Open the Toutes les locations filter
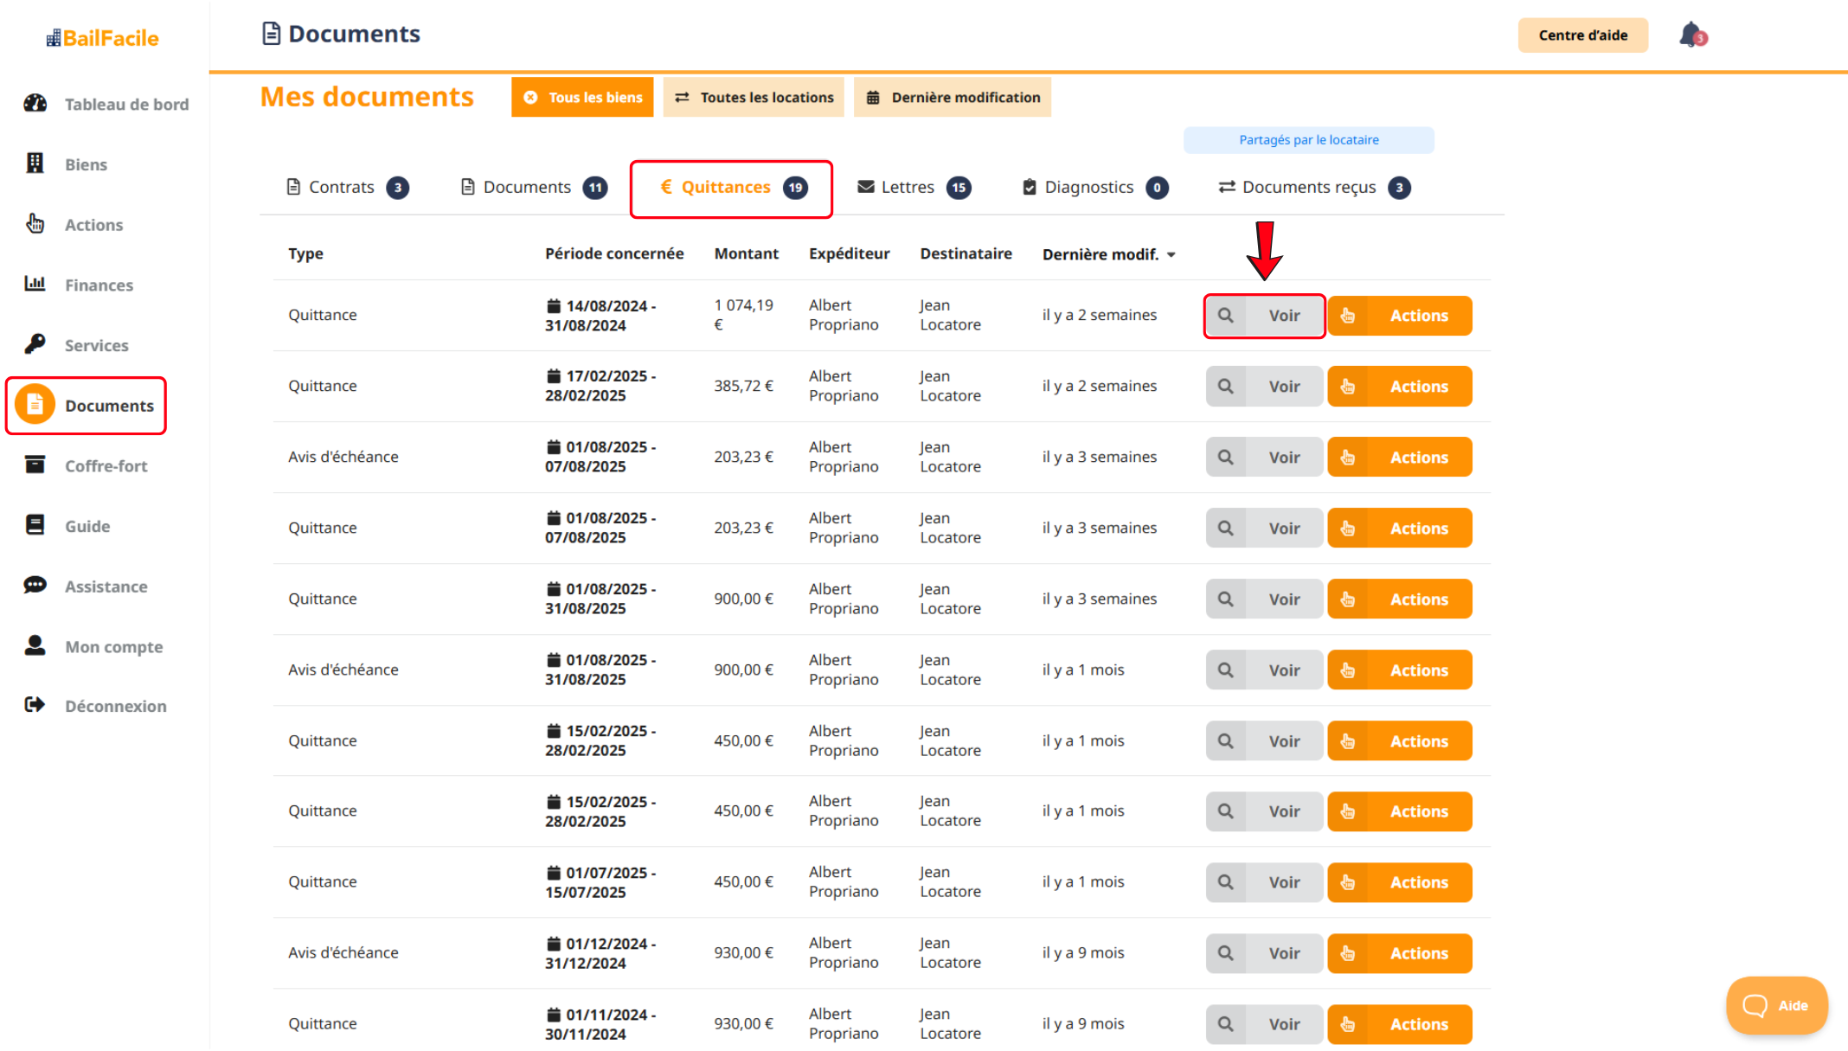 (x=754, y=98)
